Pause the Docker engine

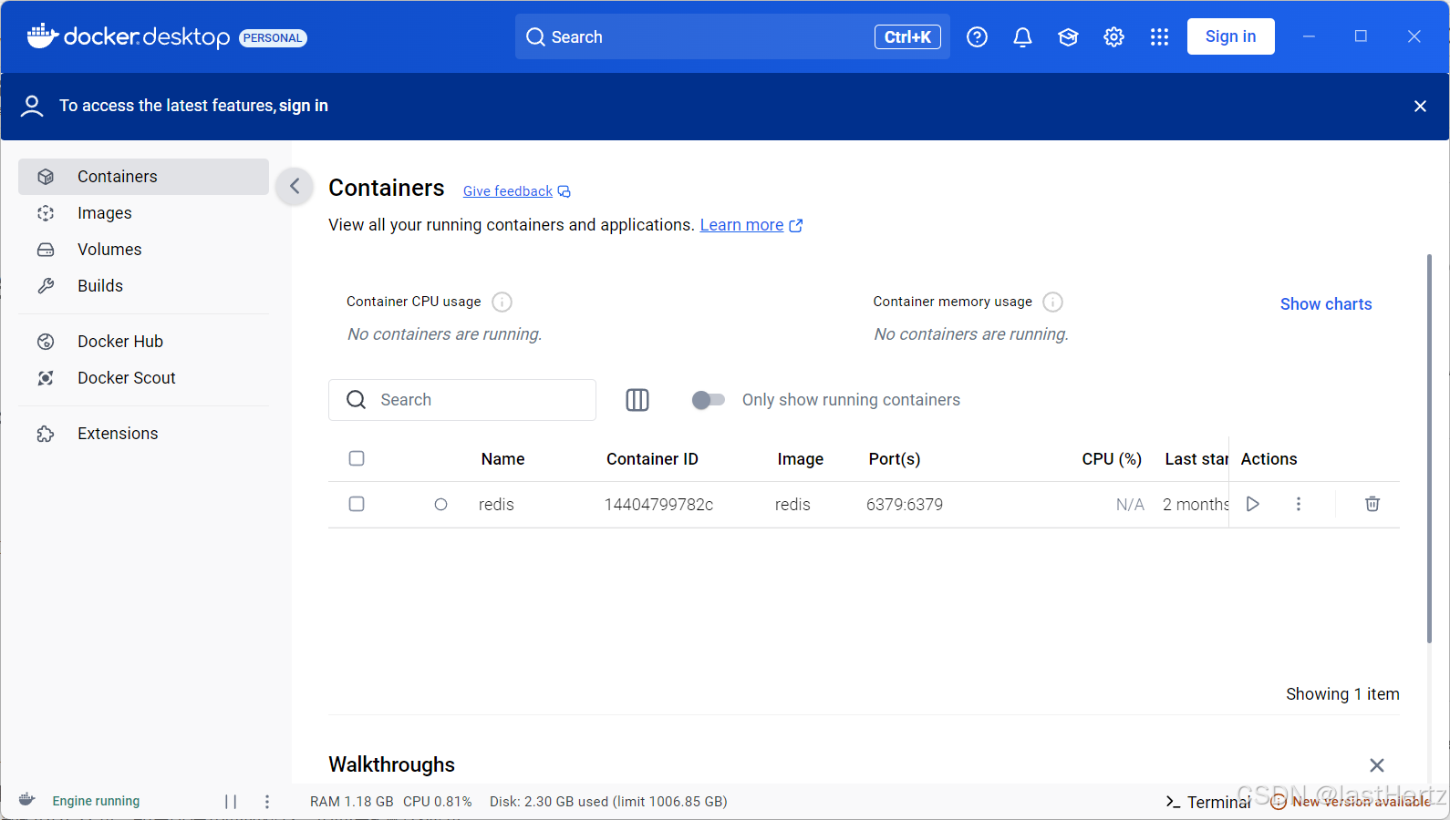tap(231, 802)
